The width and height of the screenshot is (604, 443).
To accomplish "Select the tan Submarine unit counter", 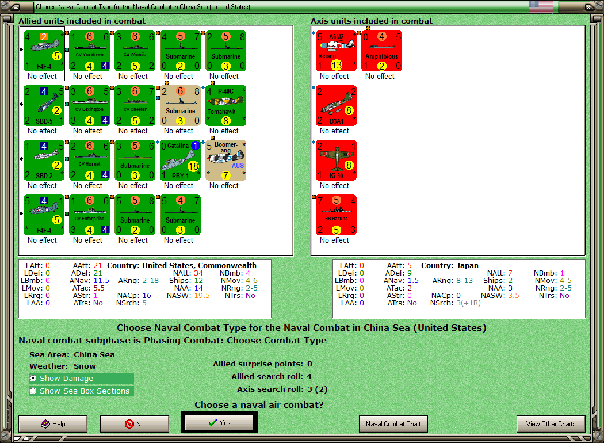I will point(180,106).
